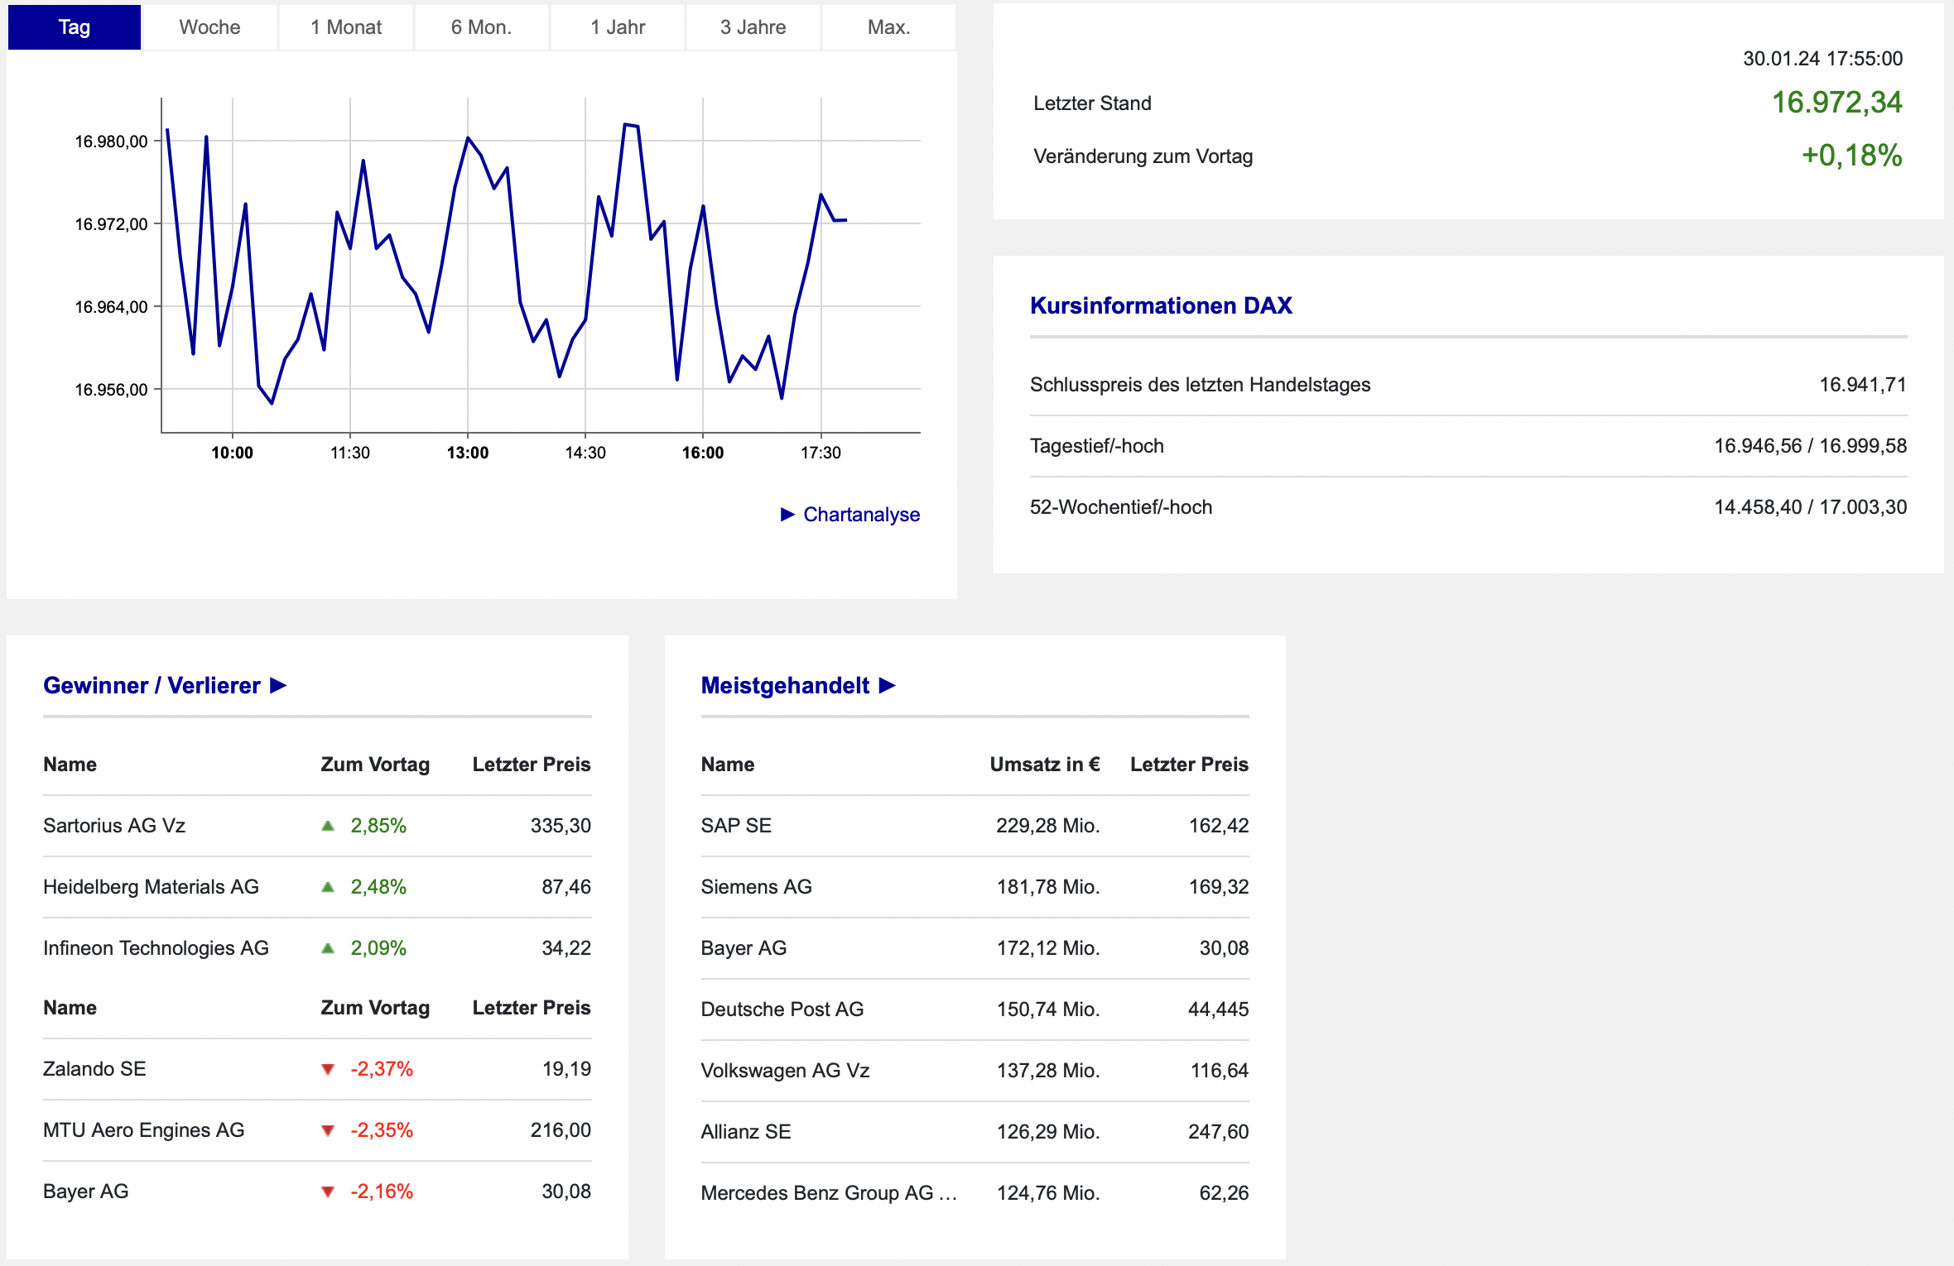Image resolution: width=1954 pixels, height=1266 pixels.
Task: Select the 3 Jahre chart range
Action: tap(753, 27)
